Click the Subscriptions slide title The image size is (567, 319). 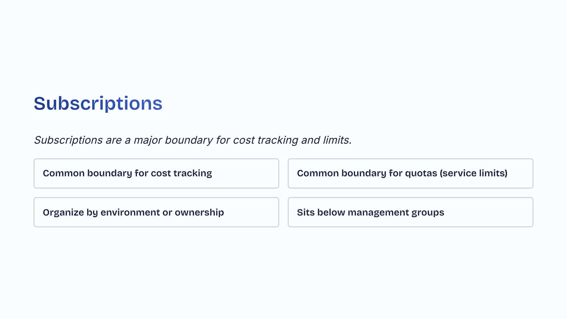click(x=98, y=103)
